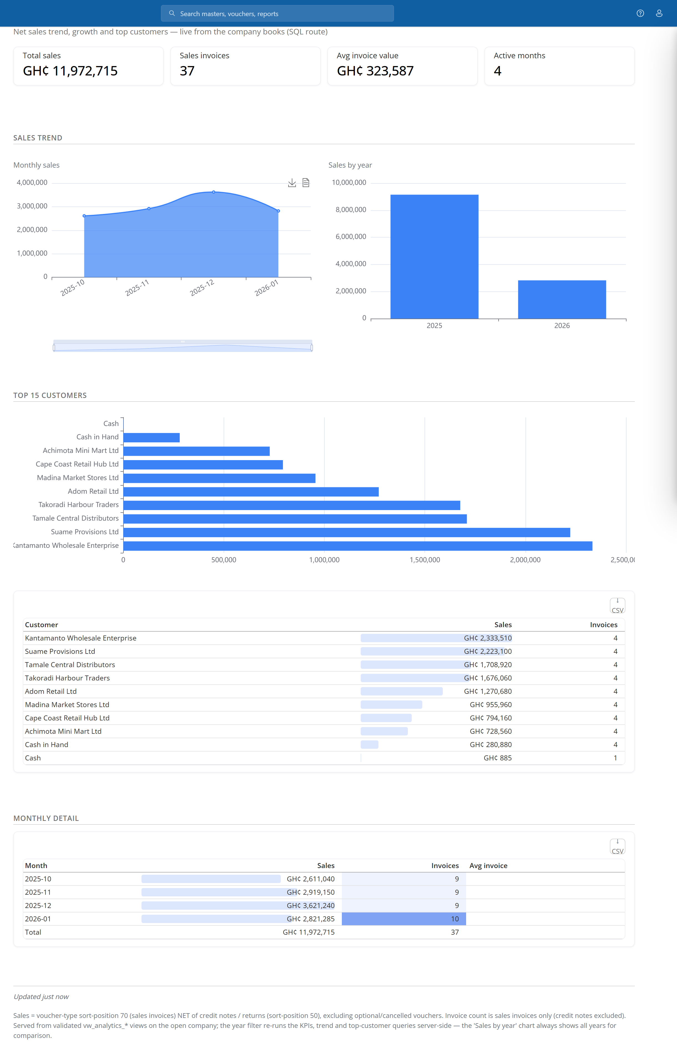Screen dimensions: 677x1054
Task: Click the Month column header
Action: 36,866
